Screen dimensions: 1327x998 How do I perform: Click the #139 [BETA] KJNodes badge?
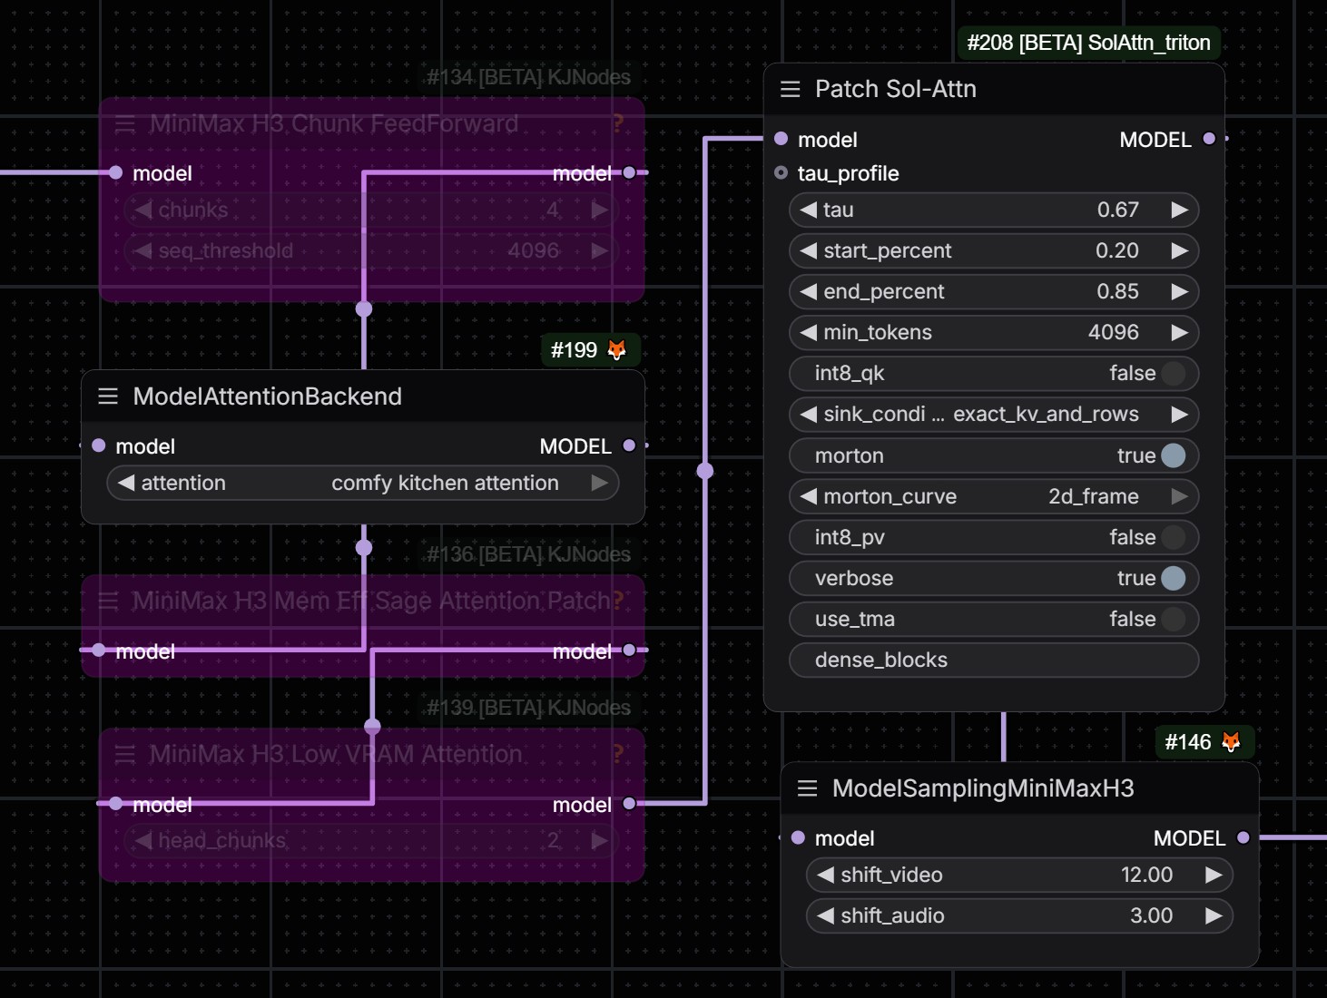pos(529,708)
